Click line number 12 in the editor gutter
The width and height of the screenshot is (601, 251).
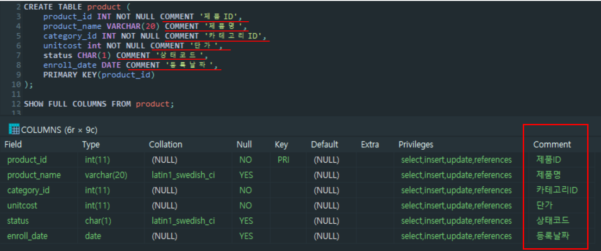16,104
